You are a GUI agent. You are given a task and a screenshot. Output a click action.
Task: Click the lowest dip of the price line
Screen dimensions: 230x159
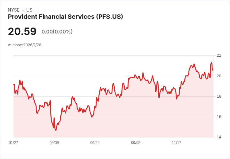click(56, 130)
